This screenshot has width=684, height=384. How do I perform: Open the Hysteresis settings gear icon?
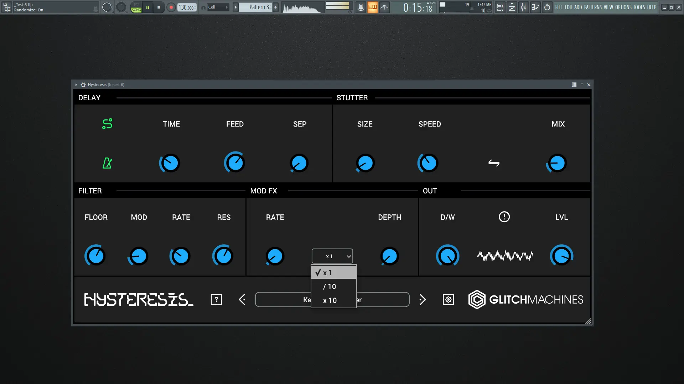pyautogui.click(x=448, y=300)
